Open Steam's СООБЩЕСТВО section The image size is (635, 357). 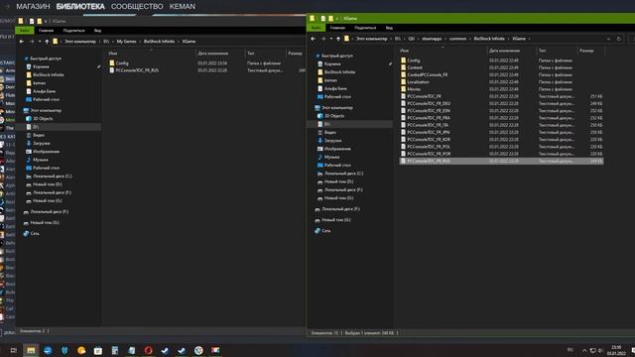coord(137,7)
